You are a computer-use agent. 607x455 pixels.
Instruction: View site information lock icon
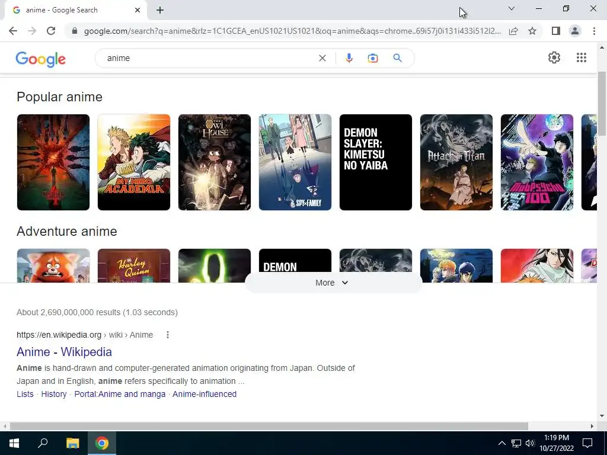(x=75, y=31)
